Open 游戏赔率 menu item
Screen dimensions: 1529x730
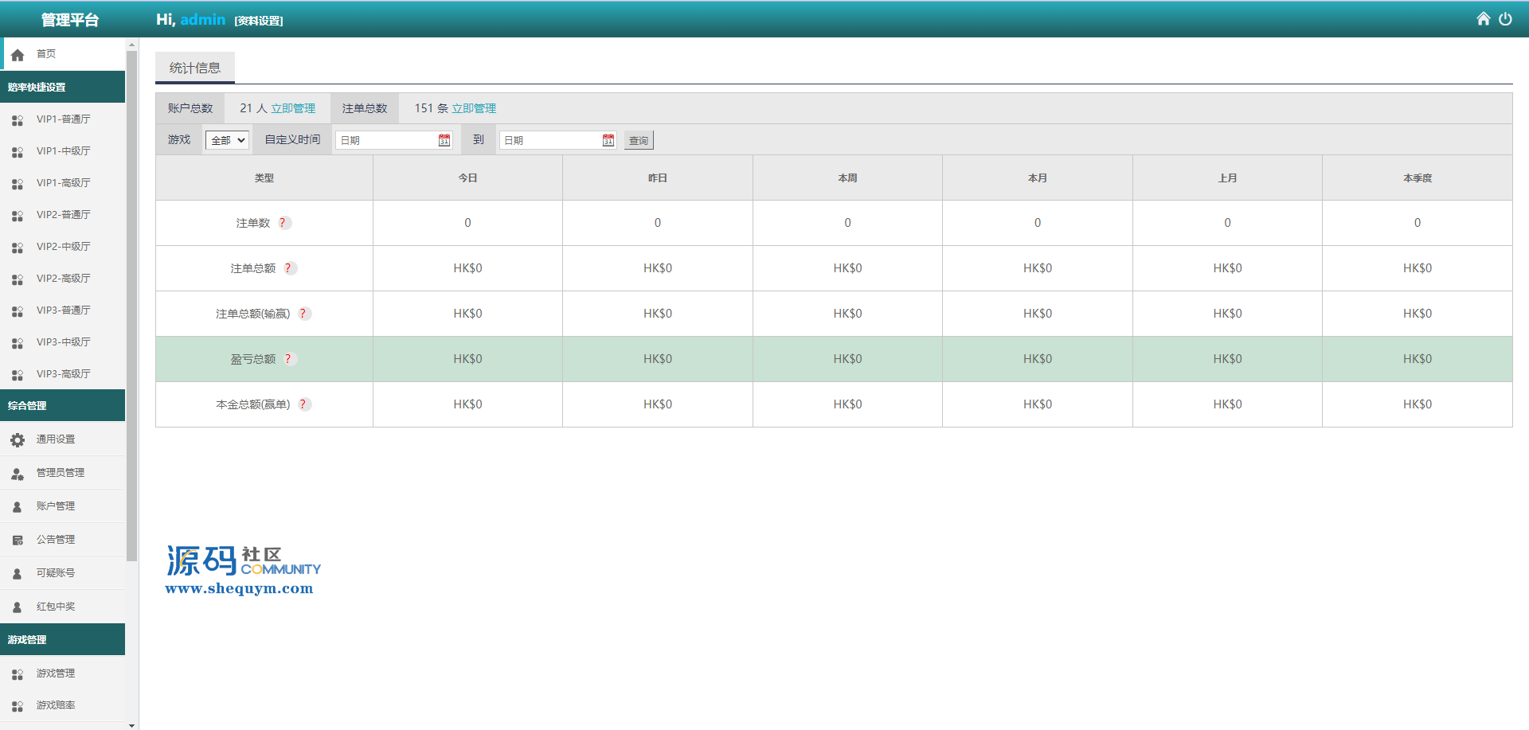click(63, 705)
